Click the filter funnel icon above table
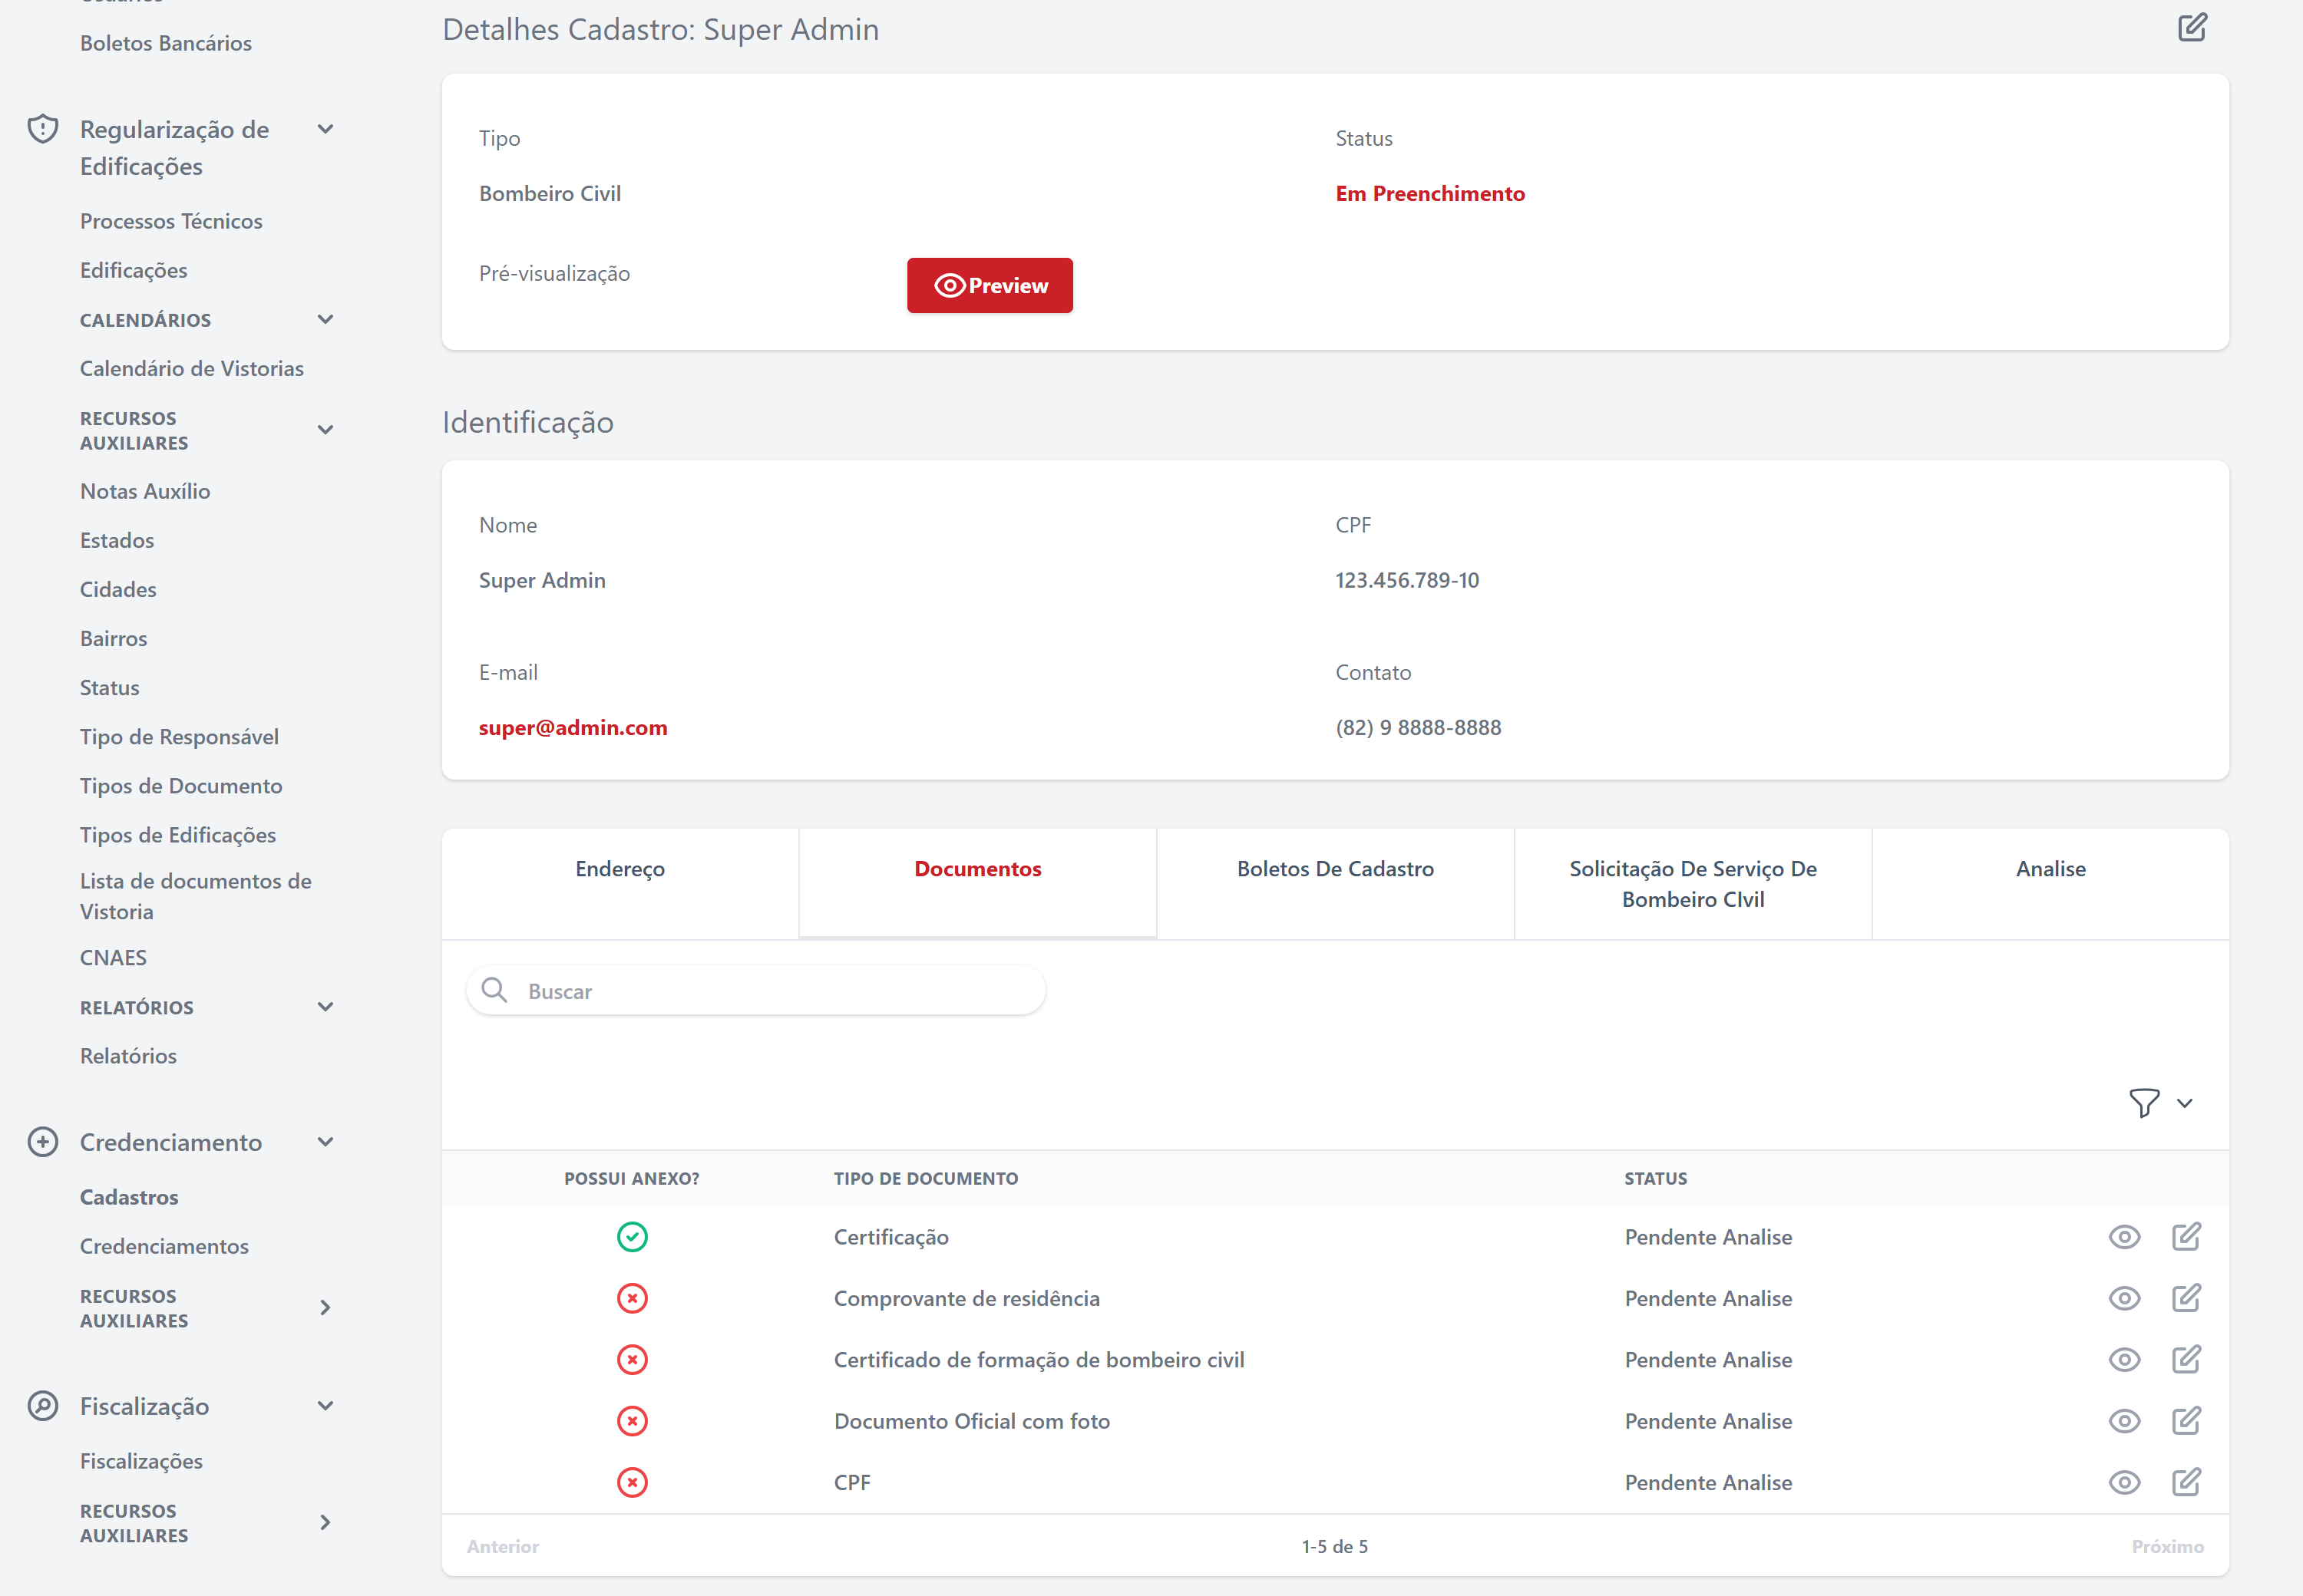Viewport: 2303px width, 1596px height. 2143,1103
